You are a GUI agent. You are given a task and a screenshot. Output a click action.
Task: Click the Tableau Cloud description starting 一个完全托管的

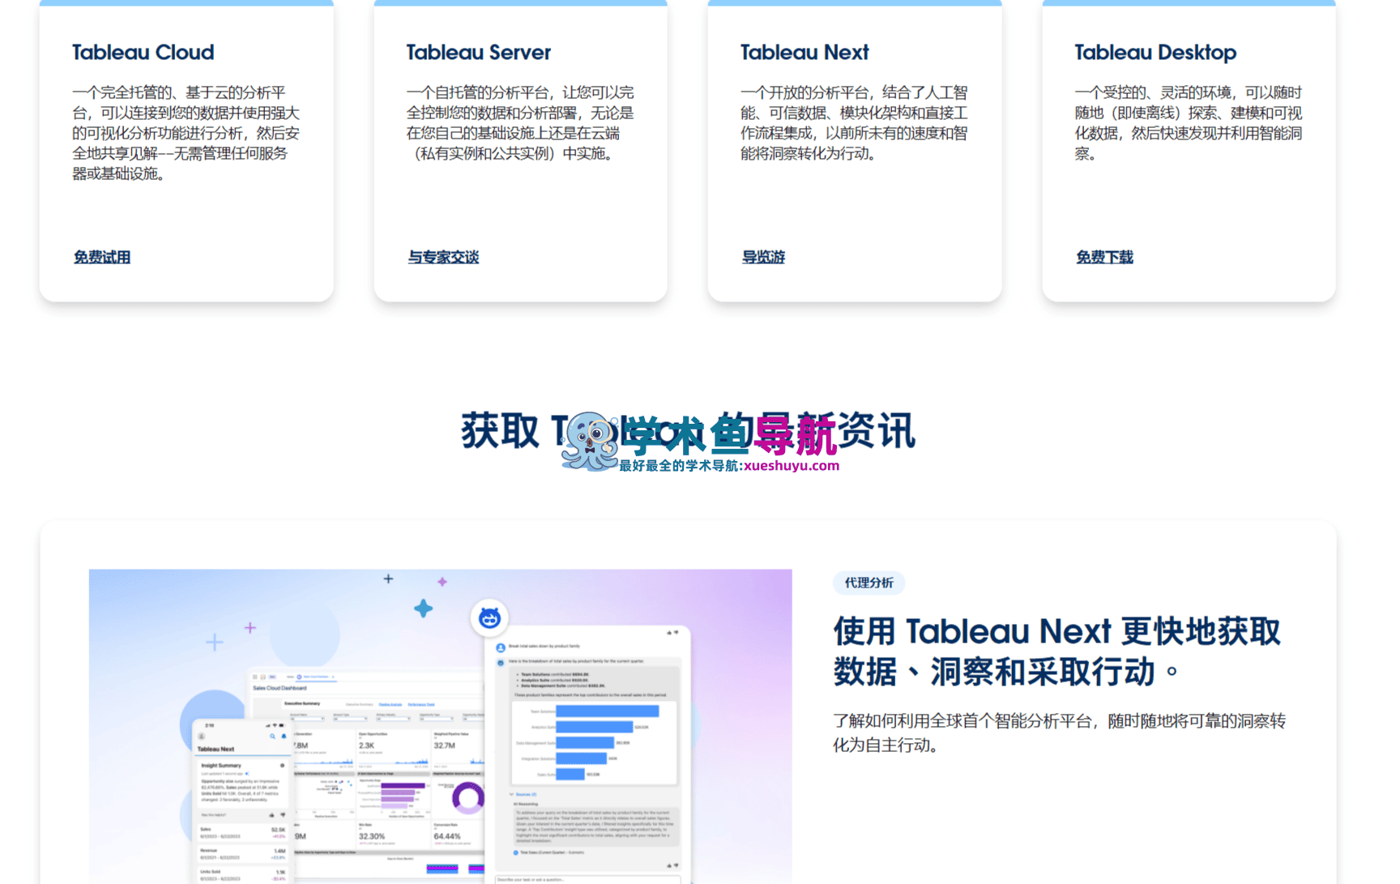186,133
